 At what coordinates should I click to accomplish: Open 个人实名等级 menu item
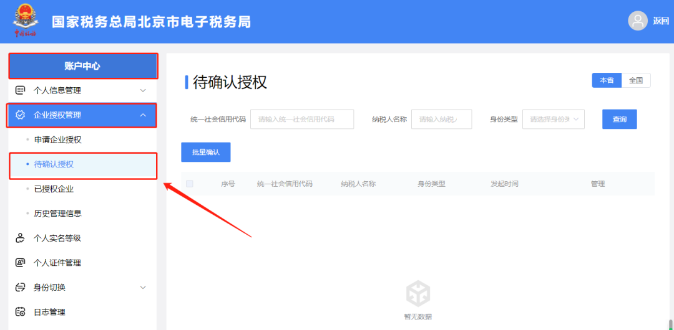pyautogui.click(x=83, y=238)
